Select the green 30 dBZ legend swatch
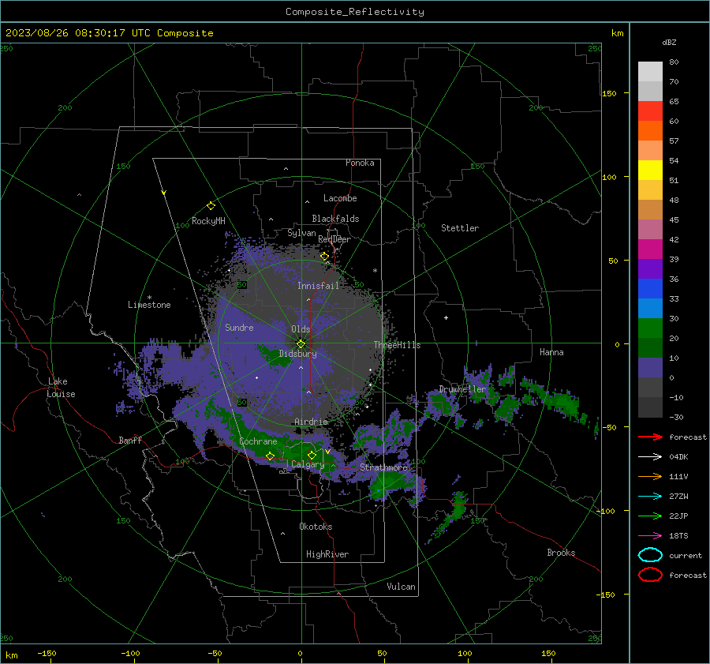 coord(650,328)
